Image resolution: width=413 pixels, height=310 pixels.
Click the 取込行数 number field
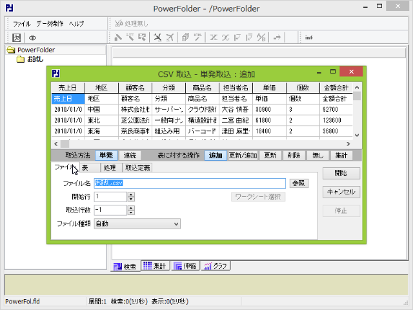tap(110, 210)
